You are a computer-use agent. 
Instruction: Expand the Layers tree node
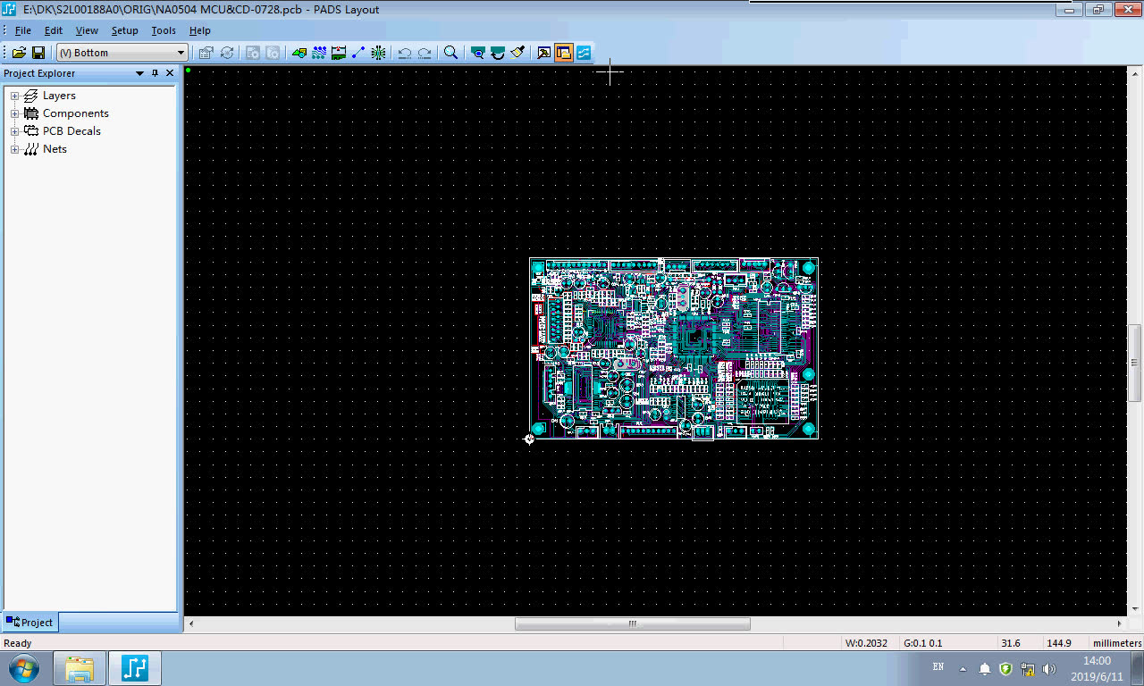click(x=14, y=95)
